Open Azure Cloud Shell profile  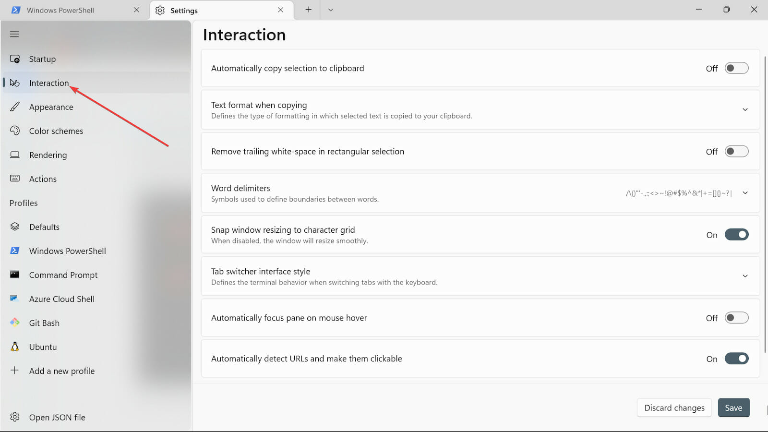tap(96, 299)
